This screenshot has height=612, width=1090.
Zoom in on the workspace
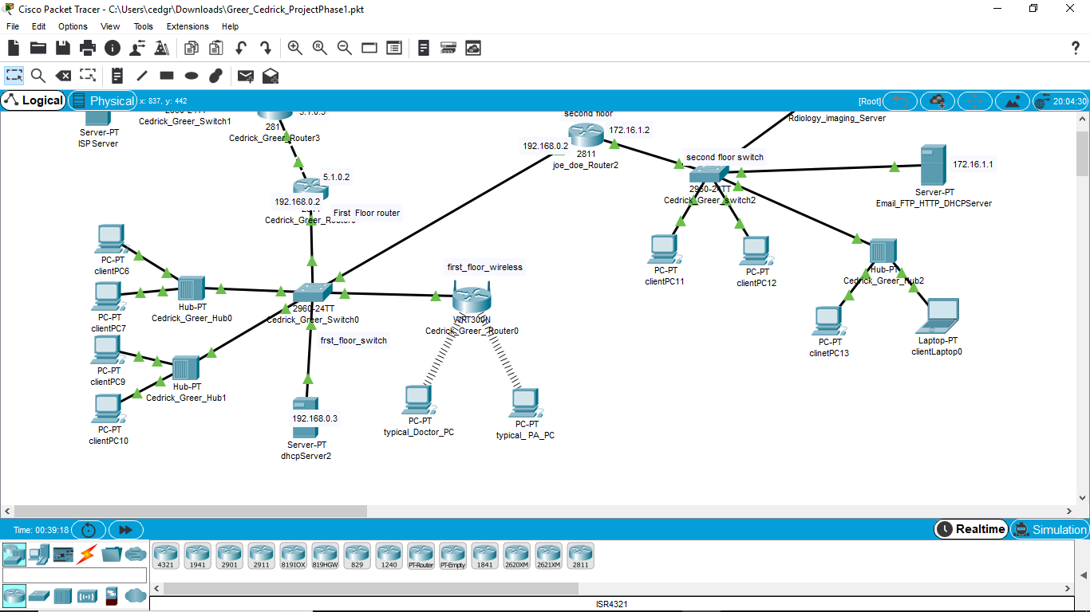click(x=295, y=48)
